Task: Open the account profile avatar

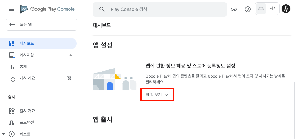Action: point(286,9)
